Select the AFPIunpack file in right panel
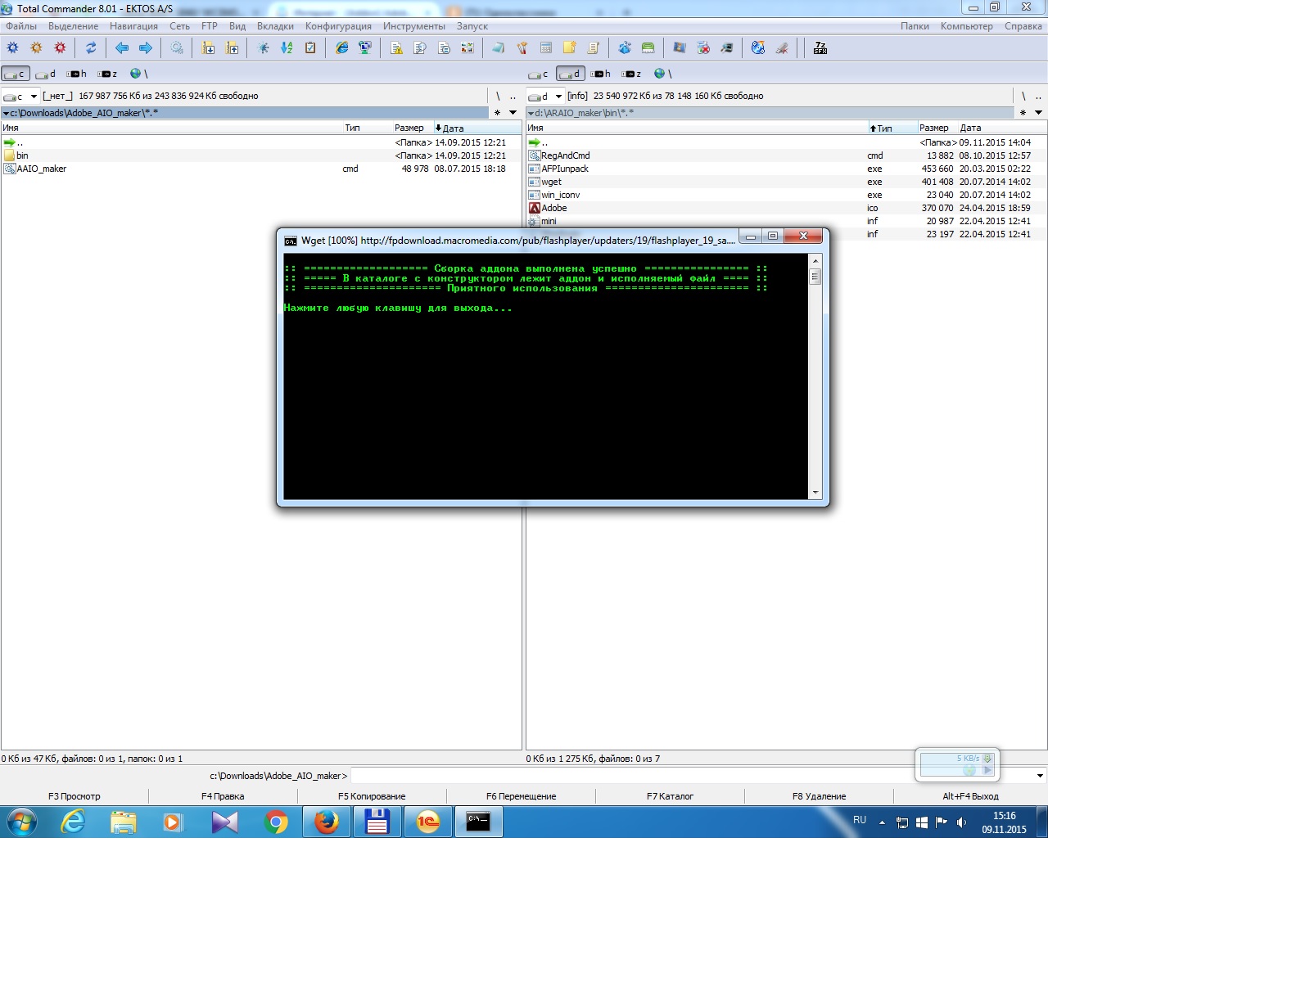This screenshot has height=982, width=1310. pyautogui.click(x=565, y=169)
